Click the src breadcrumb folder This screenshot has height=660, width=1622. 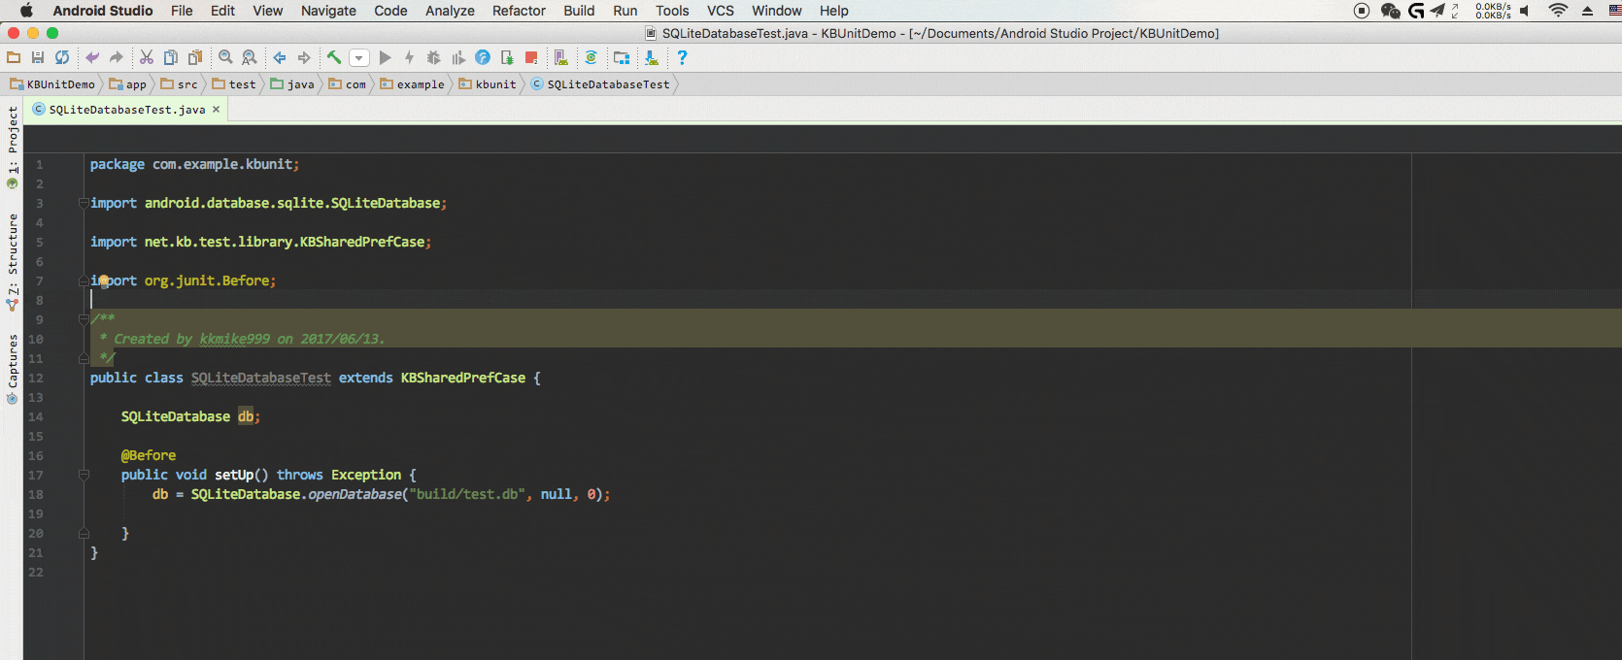179,84
